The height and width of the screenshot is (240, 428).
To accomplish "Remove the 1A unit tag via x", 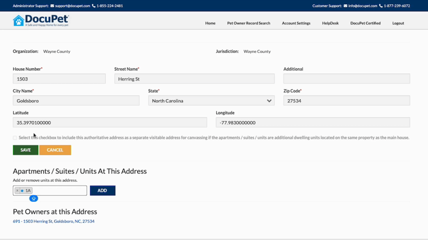I will [17, 190].
